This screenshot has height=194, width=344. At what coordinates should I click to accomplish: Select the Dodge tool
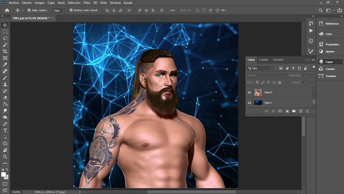[5, 117]
